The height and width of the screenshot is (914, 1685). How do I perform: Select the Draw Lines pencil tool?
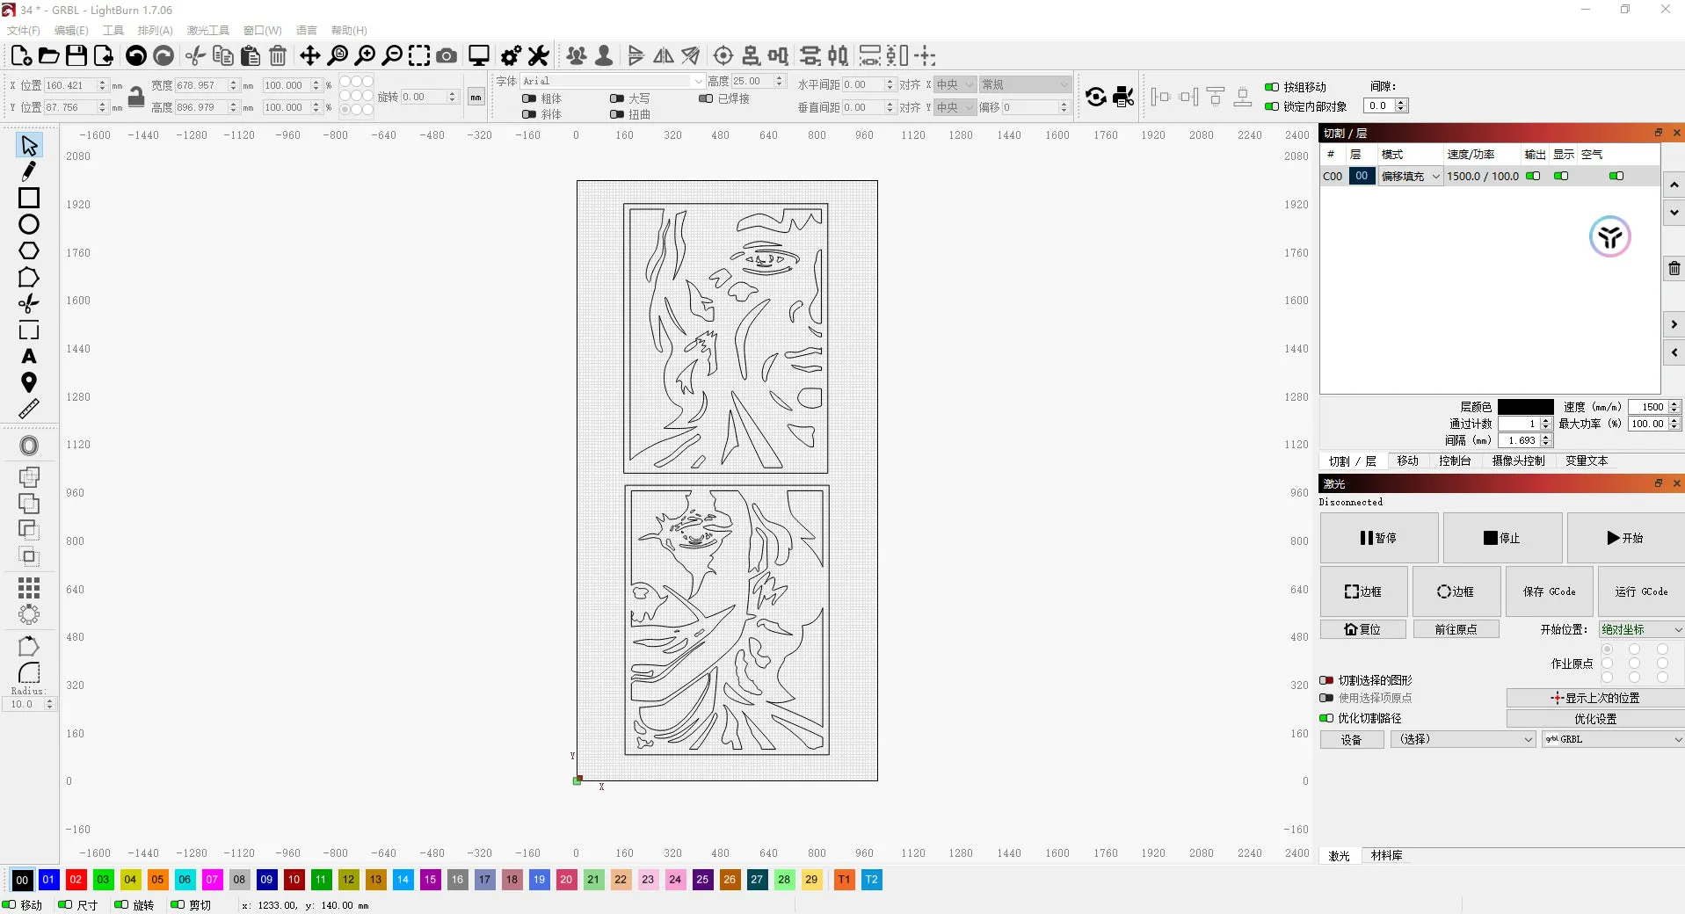(x=29, y=171)
